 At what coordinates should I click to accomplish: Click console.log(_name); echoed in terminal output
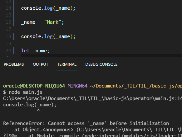click(30, 105)
